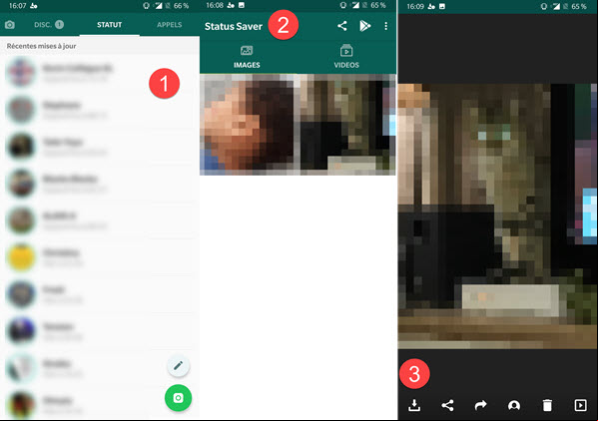Select the STATUT tab
Image resolution: width=598 pixels, height=421 pixels.
109,25
